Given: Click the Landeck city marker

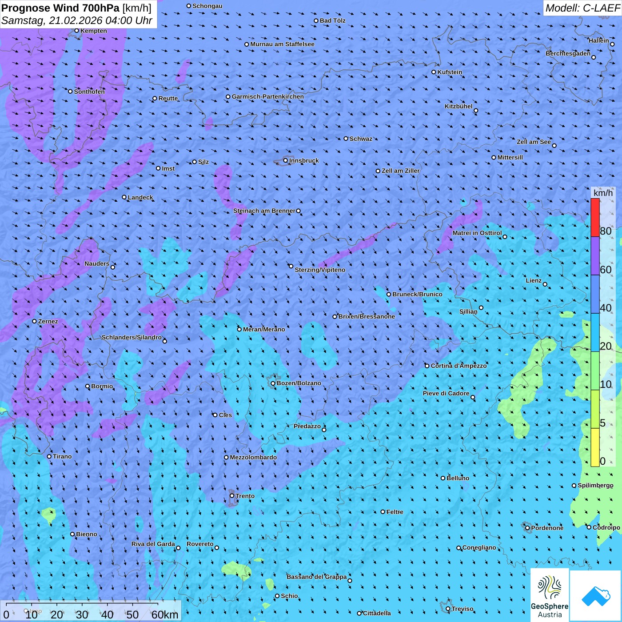Looking at the screenshot, I should pos(124,197).
